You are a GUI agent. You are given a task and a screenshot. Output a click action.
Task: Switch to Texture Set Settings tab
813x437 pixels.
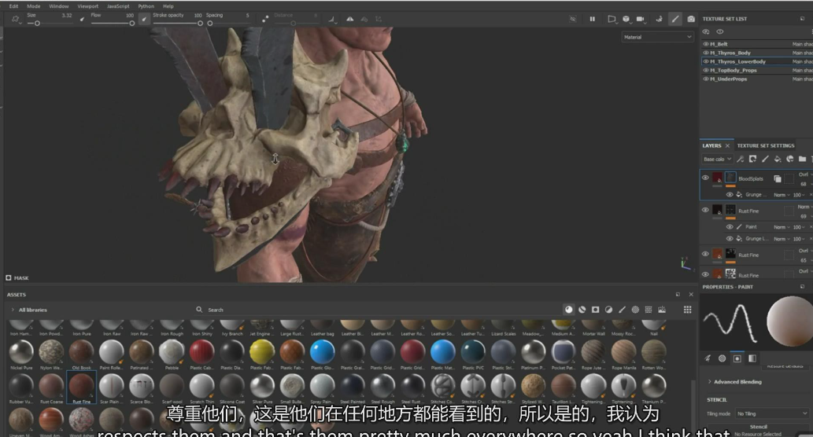coord(765,145)
